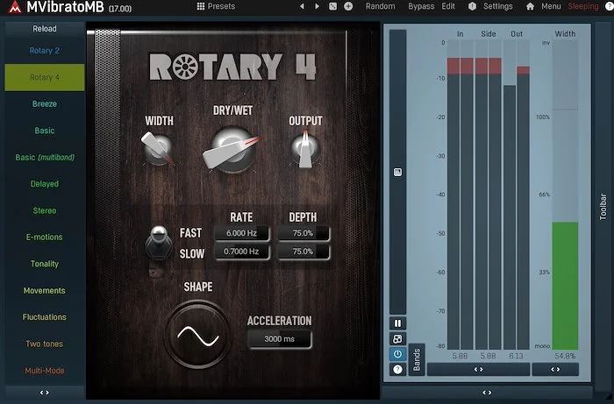Open the Presets browser
This screenshot has width=614, height=404.
[216, 6]
